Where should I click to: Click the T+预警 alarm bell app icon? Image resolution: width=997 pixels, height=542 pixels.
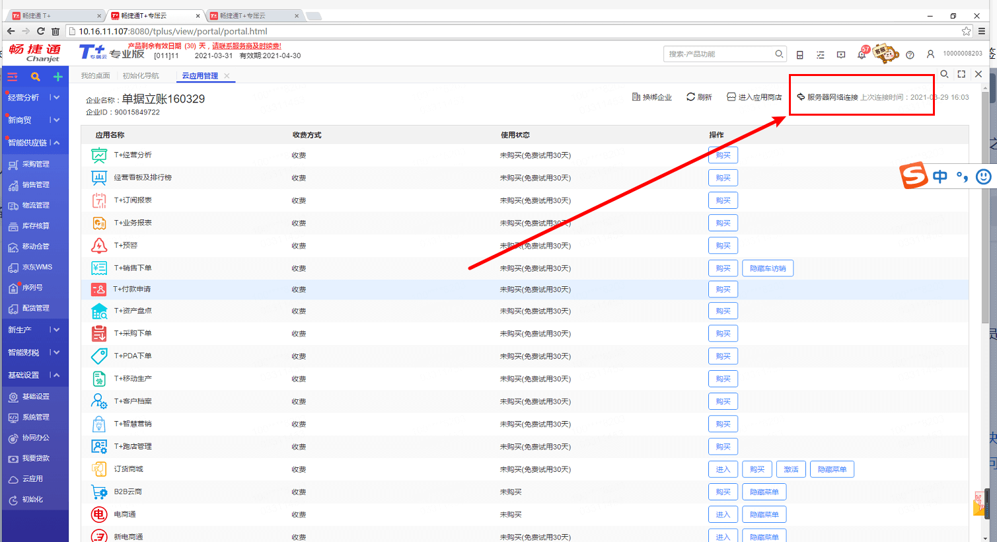coord(99,246)
